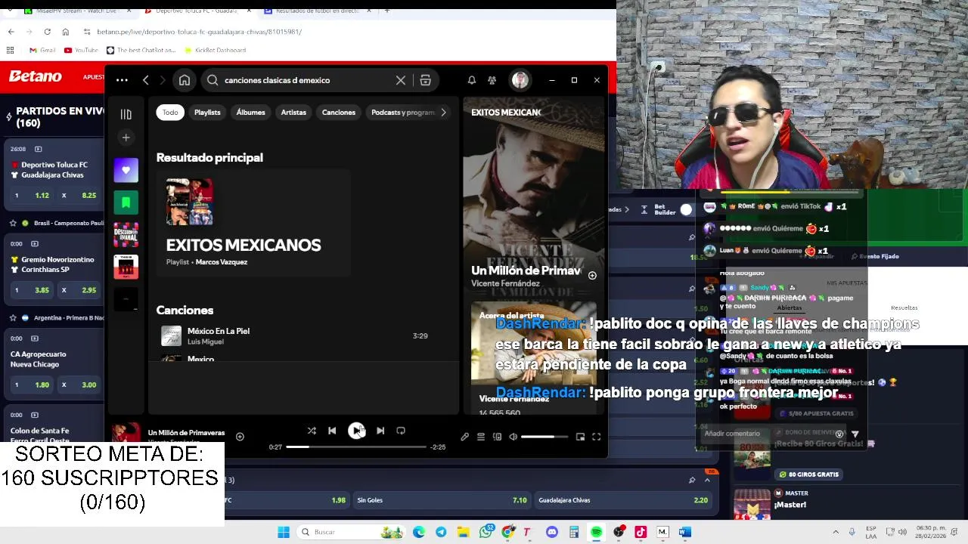Screen dimensions: 968x544
Task: Open WhatsApp from taskbar
Action: [x=486, y=532]
